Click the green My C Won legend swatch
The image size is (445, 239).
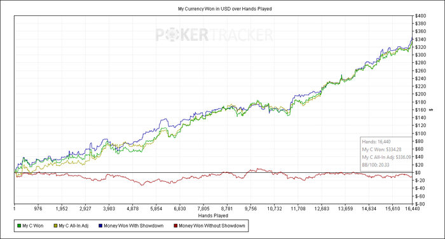(19, 226)
